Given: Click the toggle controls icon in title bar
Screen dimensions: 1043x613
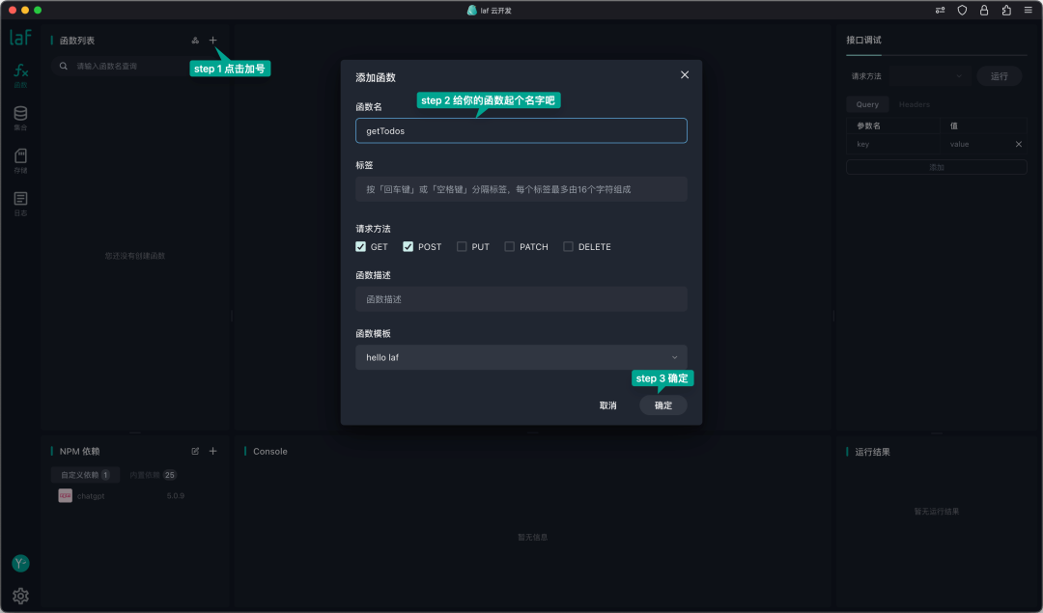Looking at the screenshot, I should pos(940,10).
